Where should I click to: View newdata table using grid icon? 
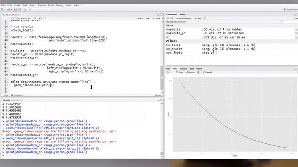[x=296, y=30]
